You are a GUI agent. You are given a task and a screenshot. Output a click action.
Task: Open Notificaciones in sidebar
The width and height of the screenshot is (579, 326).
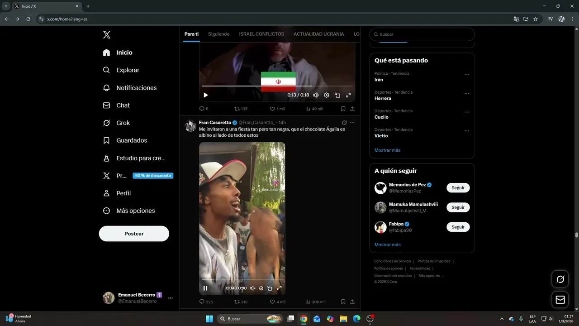pos(129,88)
